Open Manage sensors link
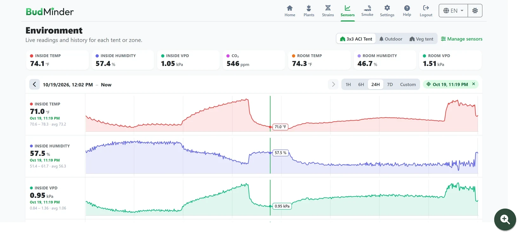518x233 pixels. [x=462, y=39]
